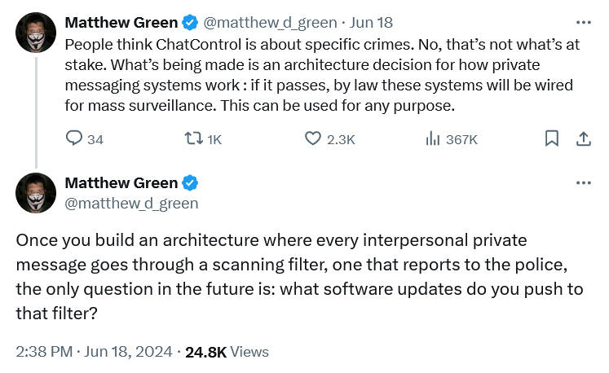609x373 pixels.
Task: Click the retweet icon showing 1K
Action: point(194,139)
